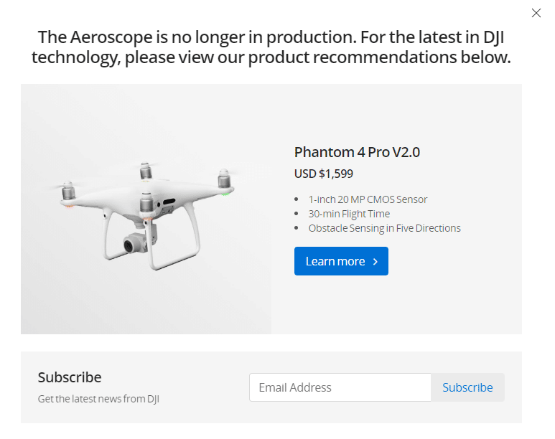Image resolution: width=555 pixels, height=439 pixels.
Task: Select the 1-inch 20 MP CMOS Sensor bullet
Action: click(368, 199)
